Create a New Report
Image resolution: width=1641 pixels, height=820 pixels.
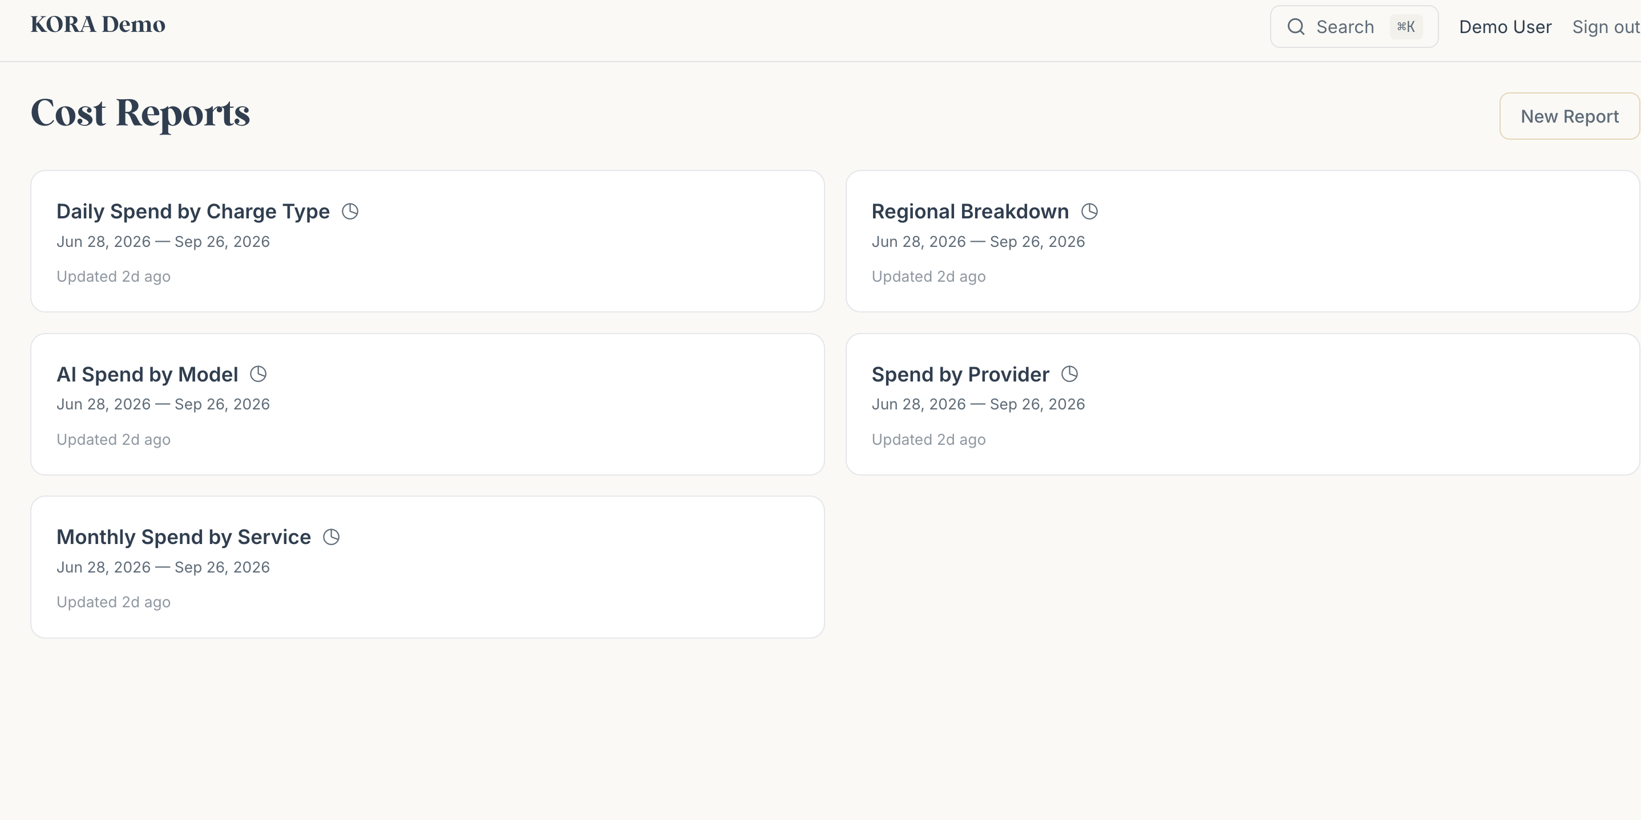(x=1569, y=116)
